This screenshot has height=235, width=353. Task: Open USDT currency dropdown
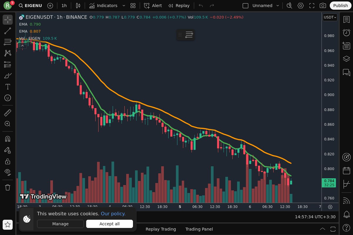click(330, 17)
